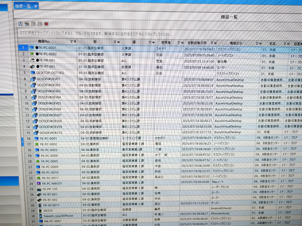Sort by the 機器No. column header
The image size is (302, 226).
[44, 41]
